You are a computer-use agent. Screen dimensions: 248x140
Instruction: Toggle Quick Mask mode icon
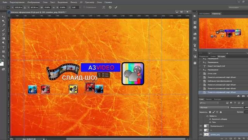(x=3, y=69)
